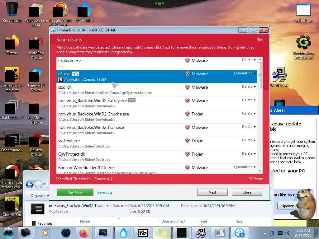
Task: Click the scan results scrollbar thumb
Action: [260, 75]
